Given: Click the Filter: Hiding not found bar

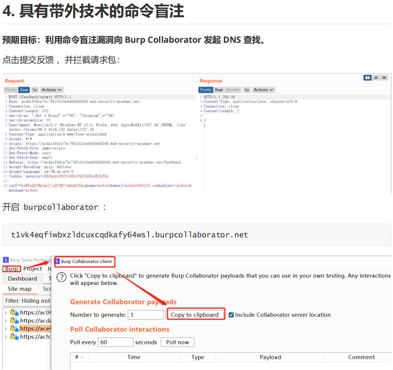Looking at the screenshot, I should click(27, 301).
